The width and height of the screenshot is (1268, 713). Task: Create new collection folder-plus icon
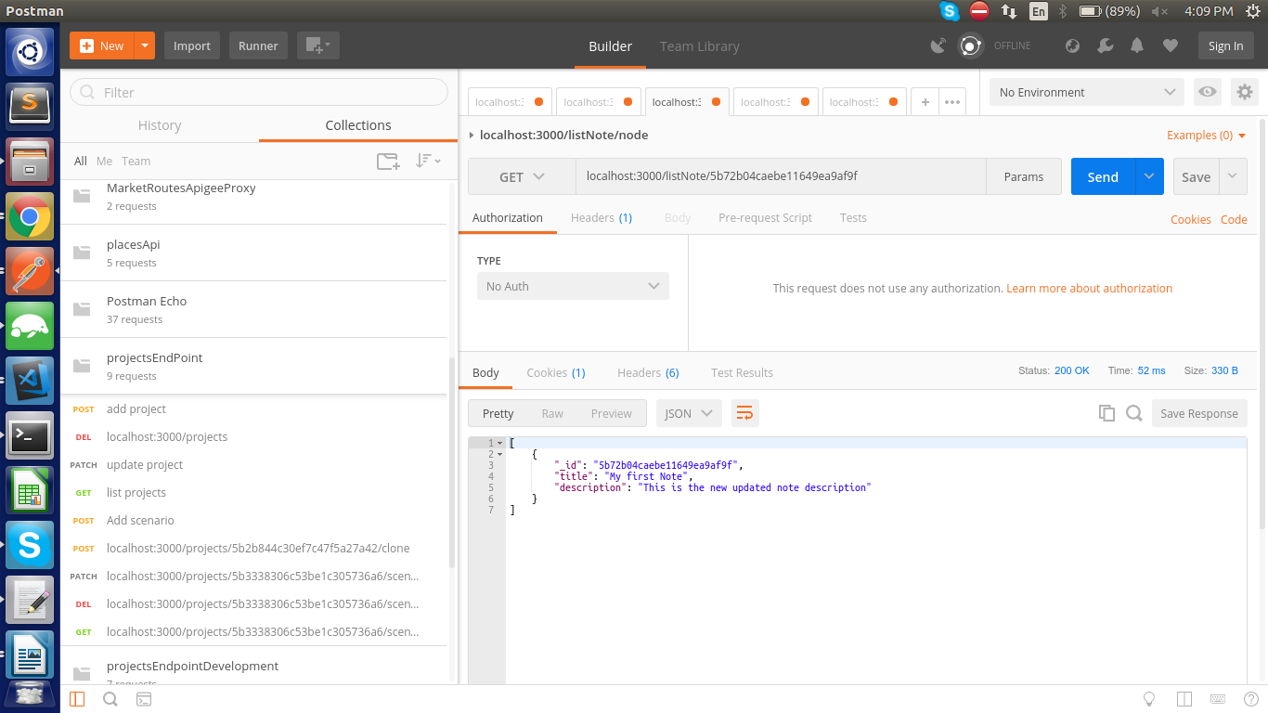click(x=388, y=161)
